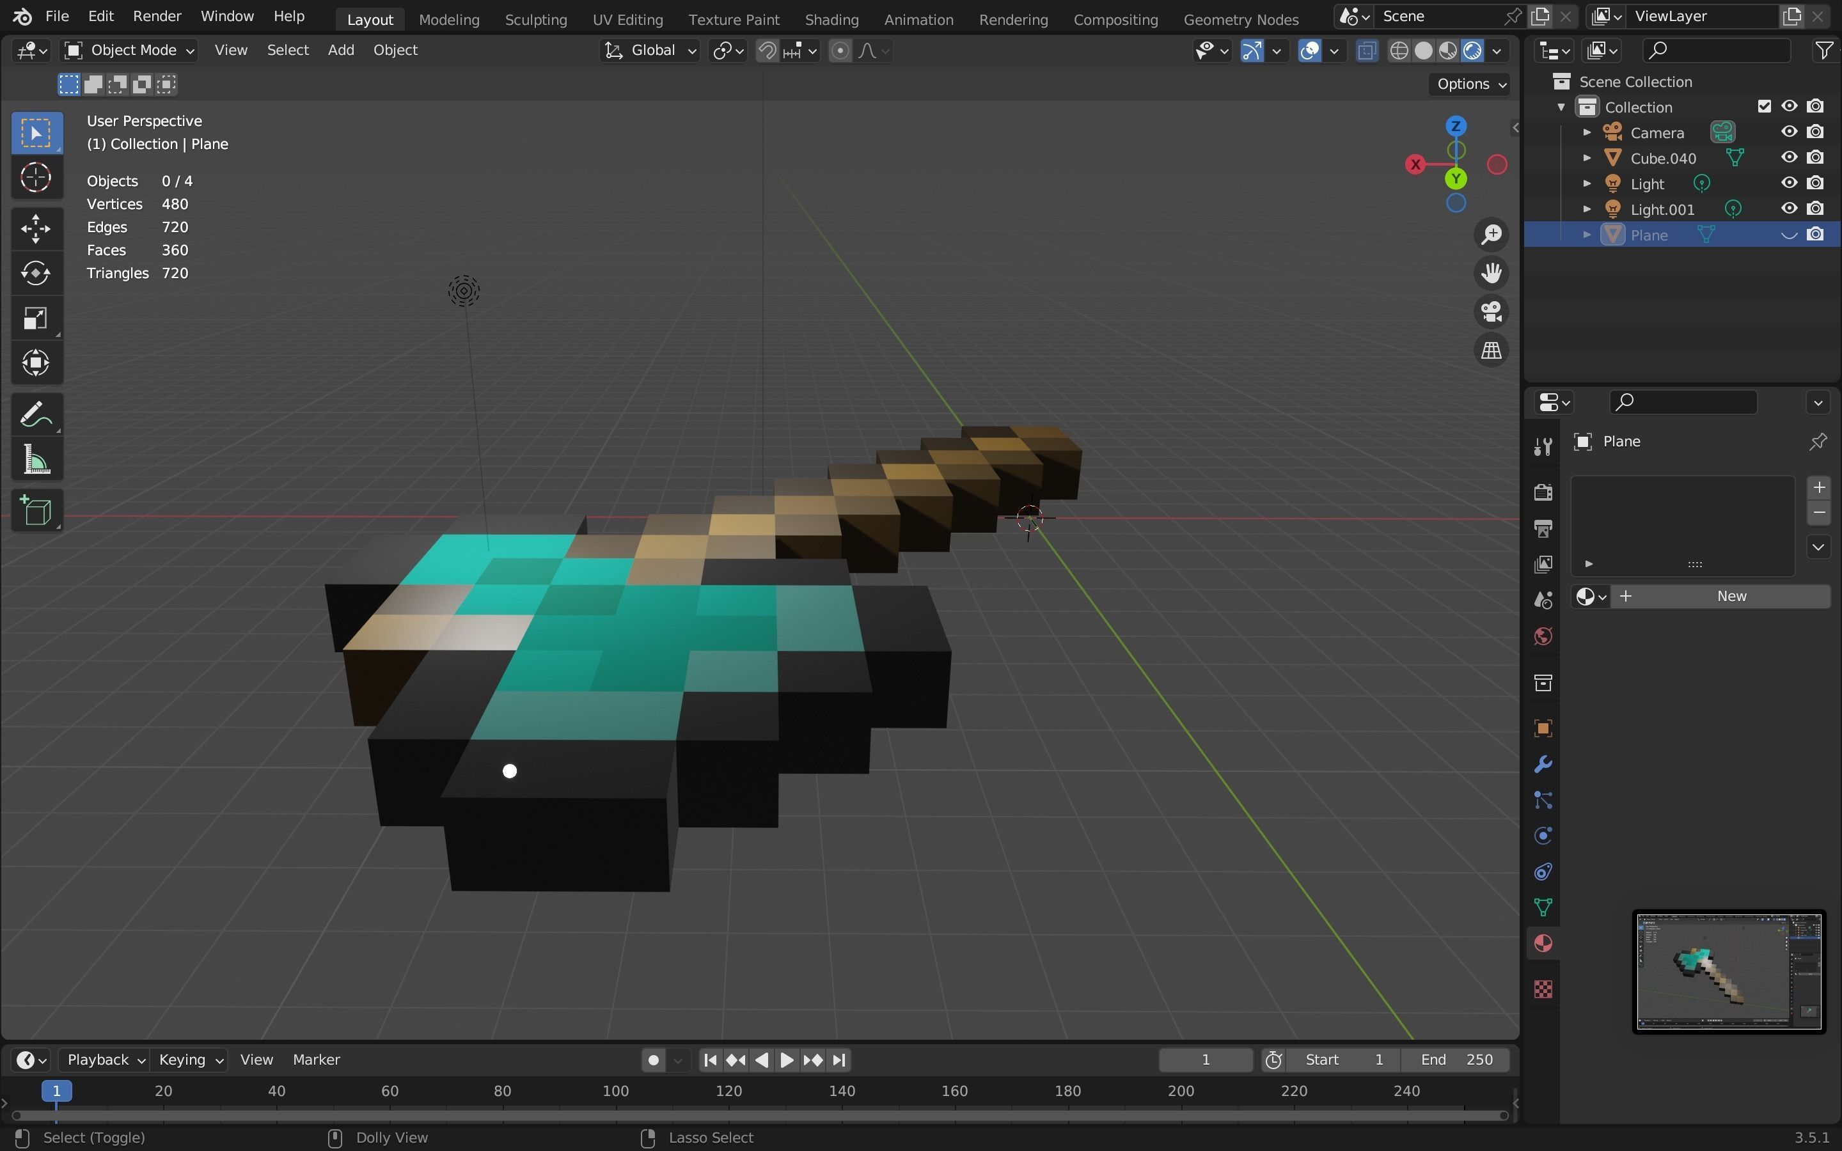Switch to wireframe viewport shading
The width and height of the screenshot is (1842, 1151).
pos(1399,51)
